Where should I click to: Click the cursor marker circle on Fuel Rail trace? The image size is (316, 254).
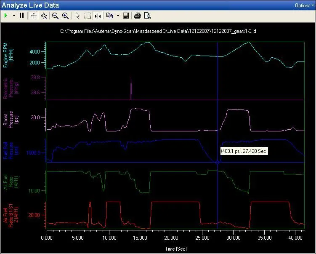click(218, 162)
